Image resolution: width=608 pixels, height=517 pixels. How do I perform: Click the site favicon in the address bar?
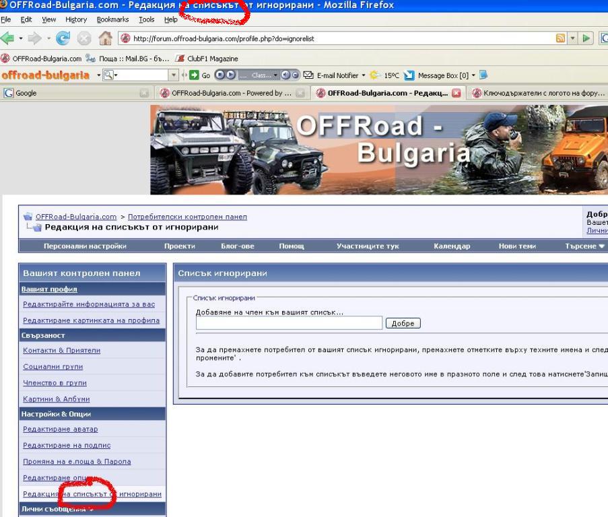coord(125,38)
